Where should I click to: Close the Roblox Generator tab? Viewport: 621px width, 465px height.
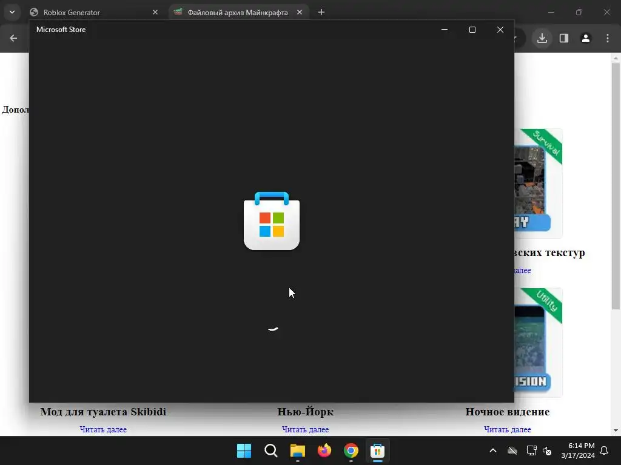(155, 12)
